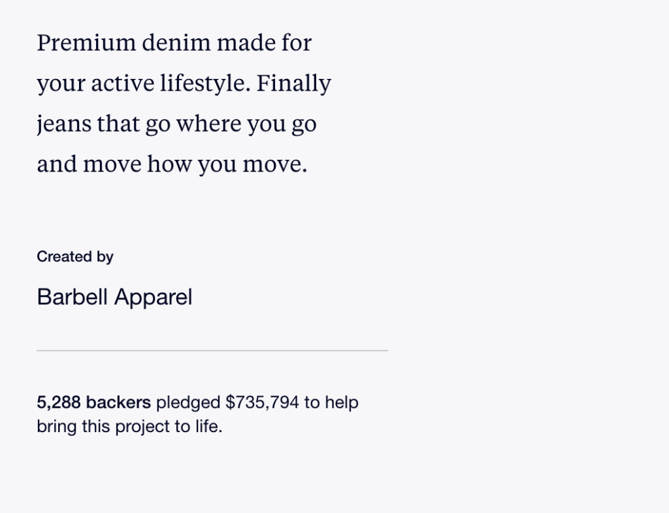
Task: Click the horizontal divider below the creator name
Action: [x=212, y=350]
